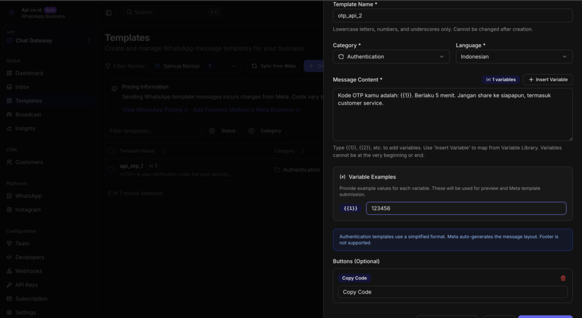Image resolution: width=582 pixels, height=318 pixels.
Task: Click the Template Name input field
Action: (452, 15)
